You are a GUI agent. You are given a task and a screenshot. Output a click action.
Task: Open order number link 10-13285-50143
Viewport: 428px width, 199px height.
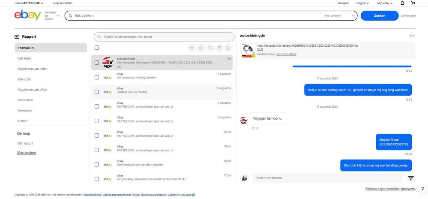(x=286, y=54)
